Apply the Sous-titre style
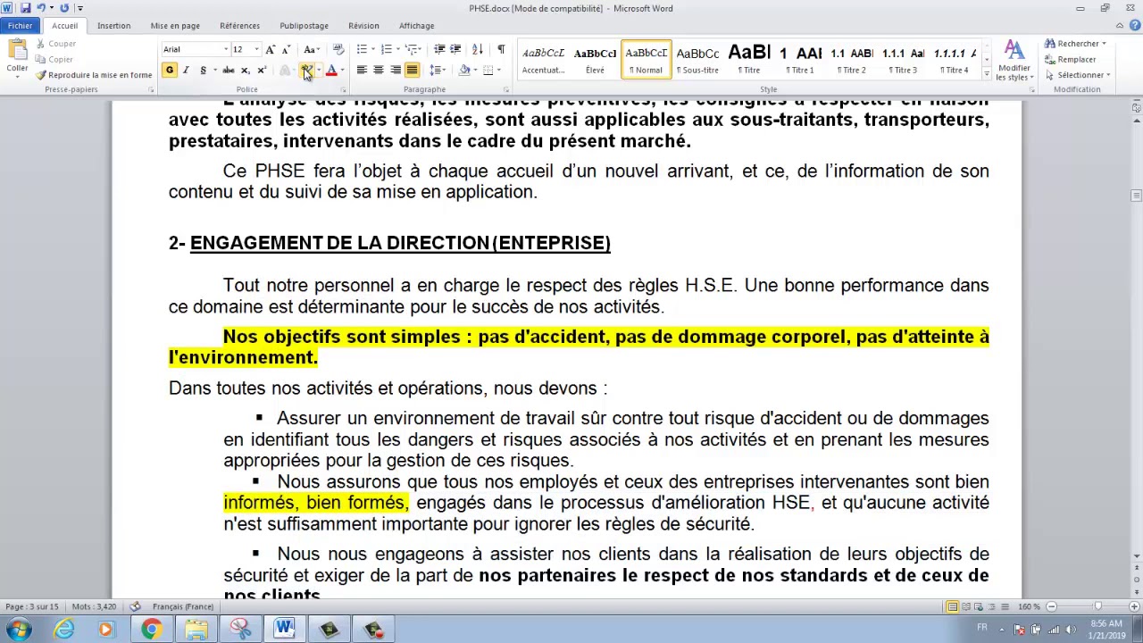This screenshot has width=1143, height=643. tap(697, 60)
